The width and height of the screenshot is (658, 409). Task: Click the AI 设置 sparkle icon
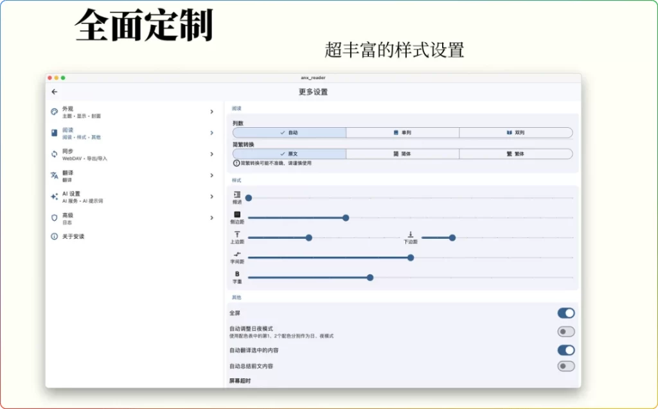53,194
